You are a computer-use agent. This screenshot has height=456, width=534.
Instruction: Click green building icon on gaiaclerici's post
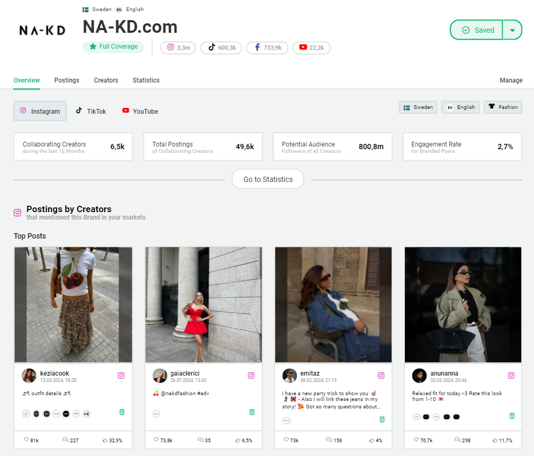click(x=251, y=412)
